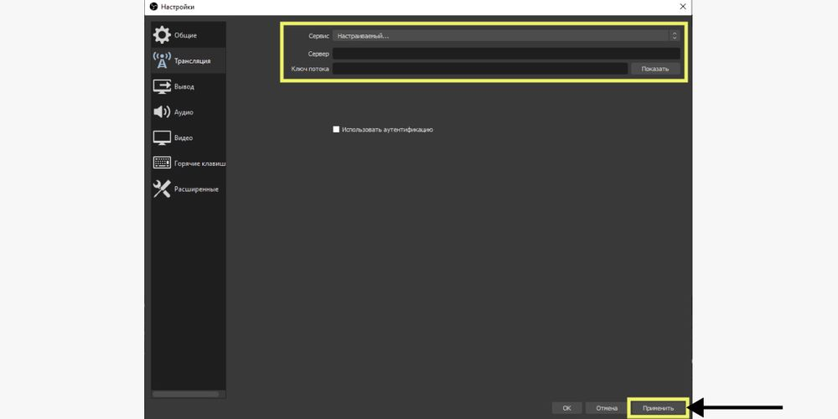
Task: Go to the Аудио settings section
Action: pyautogui.click(x=188, y=112)
